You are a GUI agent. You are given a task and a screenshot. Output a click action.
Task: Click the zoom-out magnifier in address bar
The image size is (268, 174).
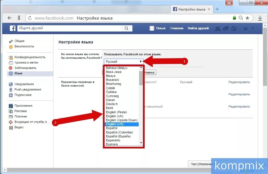241,18
